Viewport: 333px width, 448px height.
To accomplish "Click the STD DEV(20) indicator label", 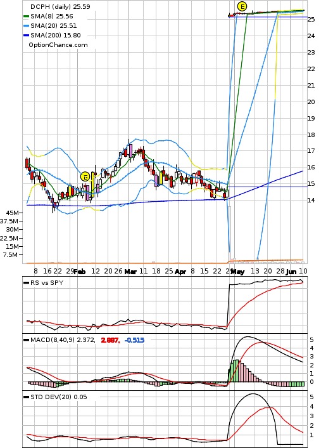I will click(x=59, y=397).
